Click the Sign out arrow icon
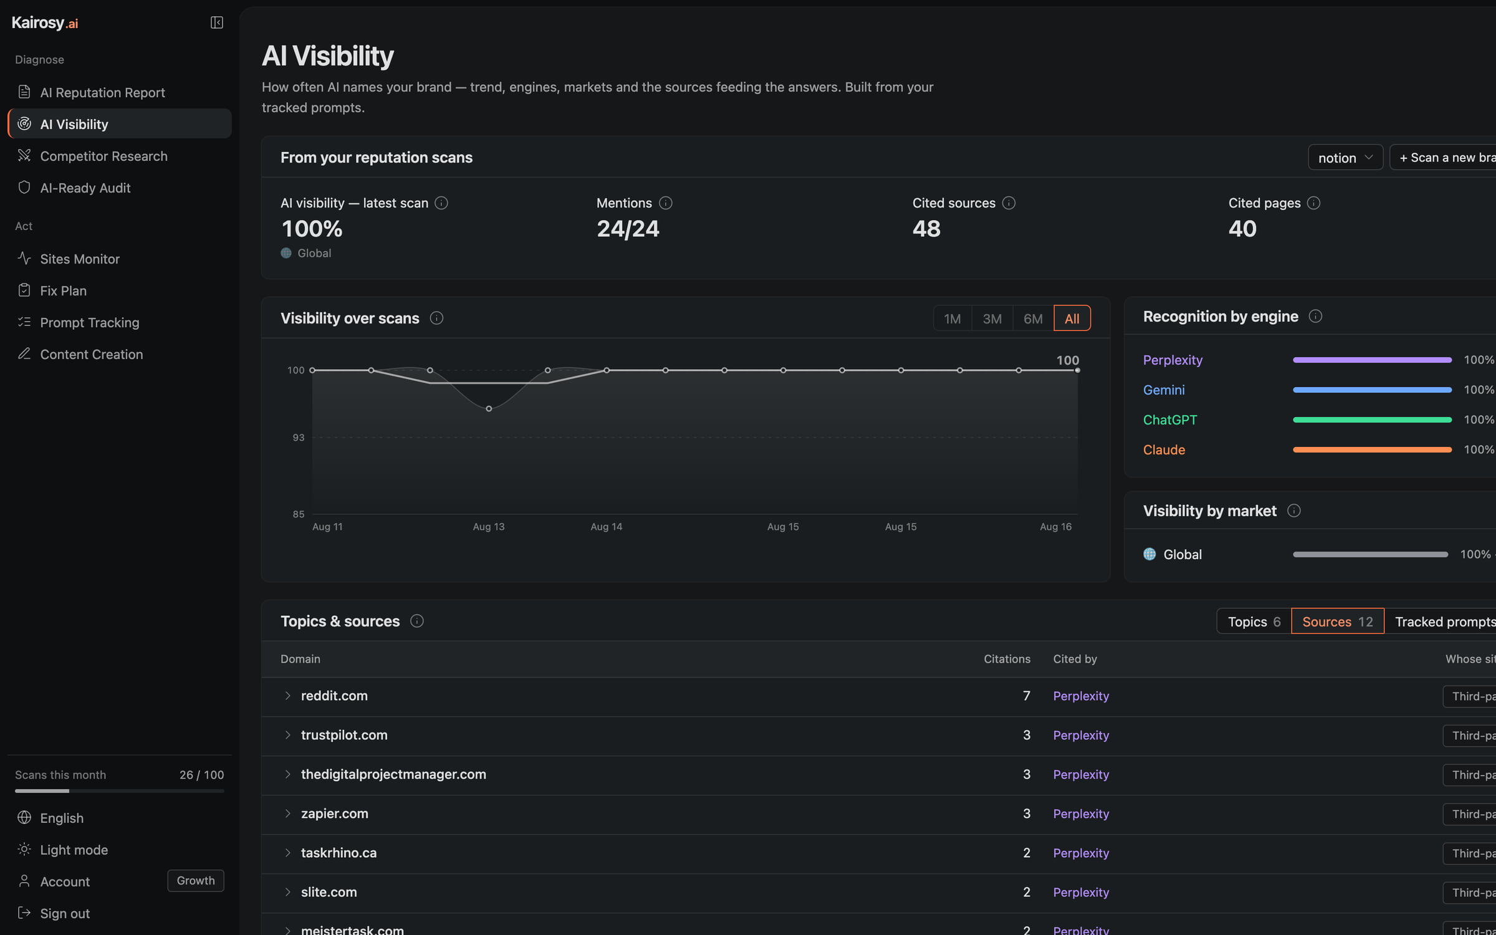 point(24,913)
